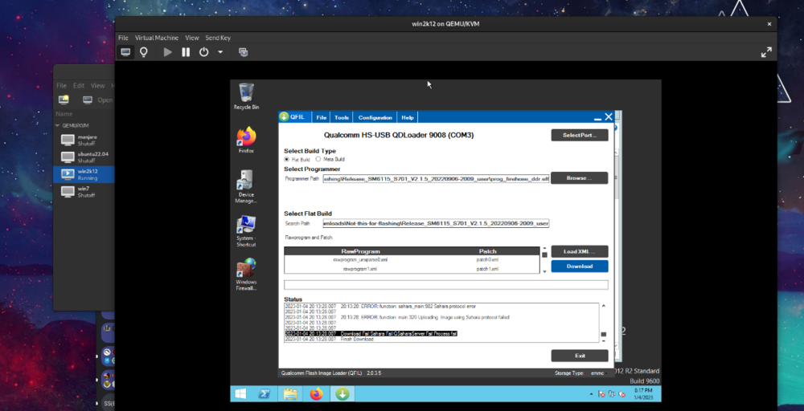This screenshot has height=411, width=804.
Task: Switch the VM window to fullscreen
Action: click(766, 51)
